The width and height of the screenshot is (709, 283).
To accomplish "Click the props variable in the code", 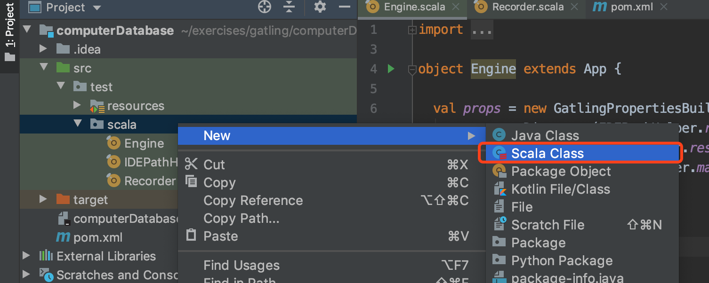I will pos(482,109).
